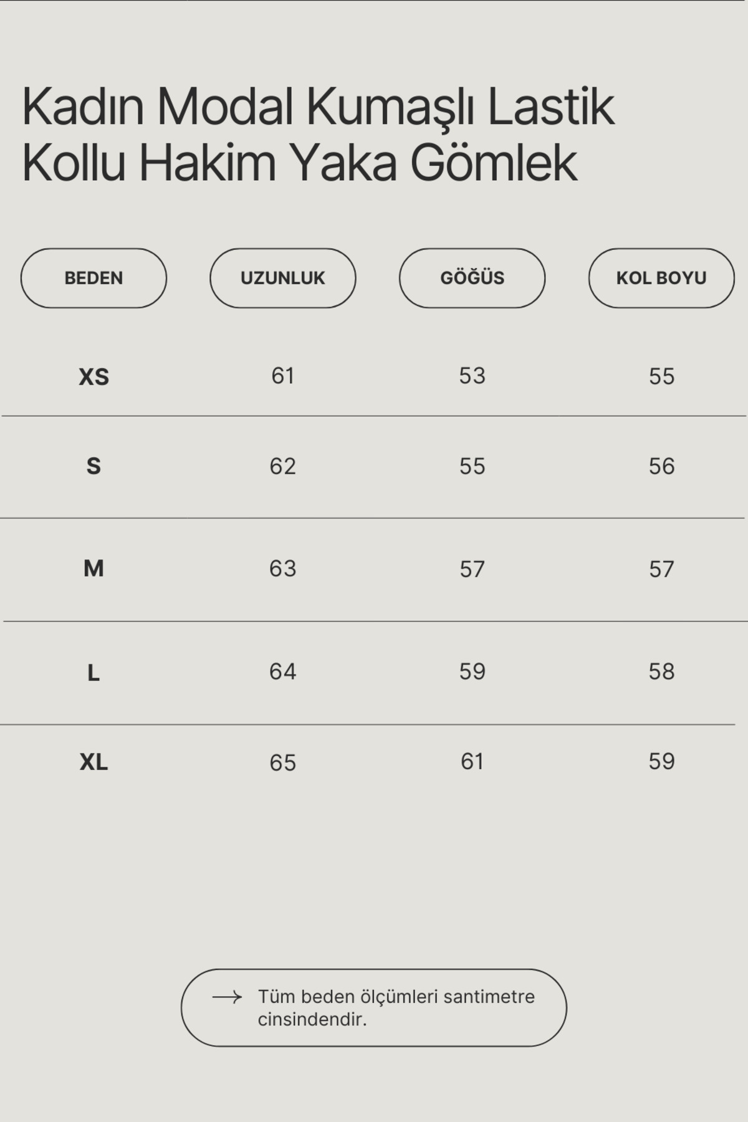
Task: Click the XL chest value 61
Action: click(x=472, y=761)
